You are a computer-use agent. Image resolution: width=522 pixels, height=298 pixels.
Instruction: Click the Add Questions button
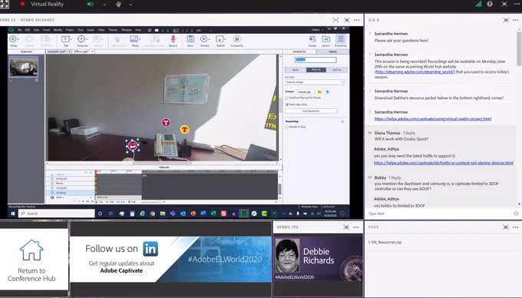click(311, 111)
